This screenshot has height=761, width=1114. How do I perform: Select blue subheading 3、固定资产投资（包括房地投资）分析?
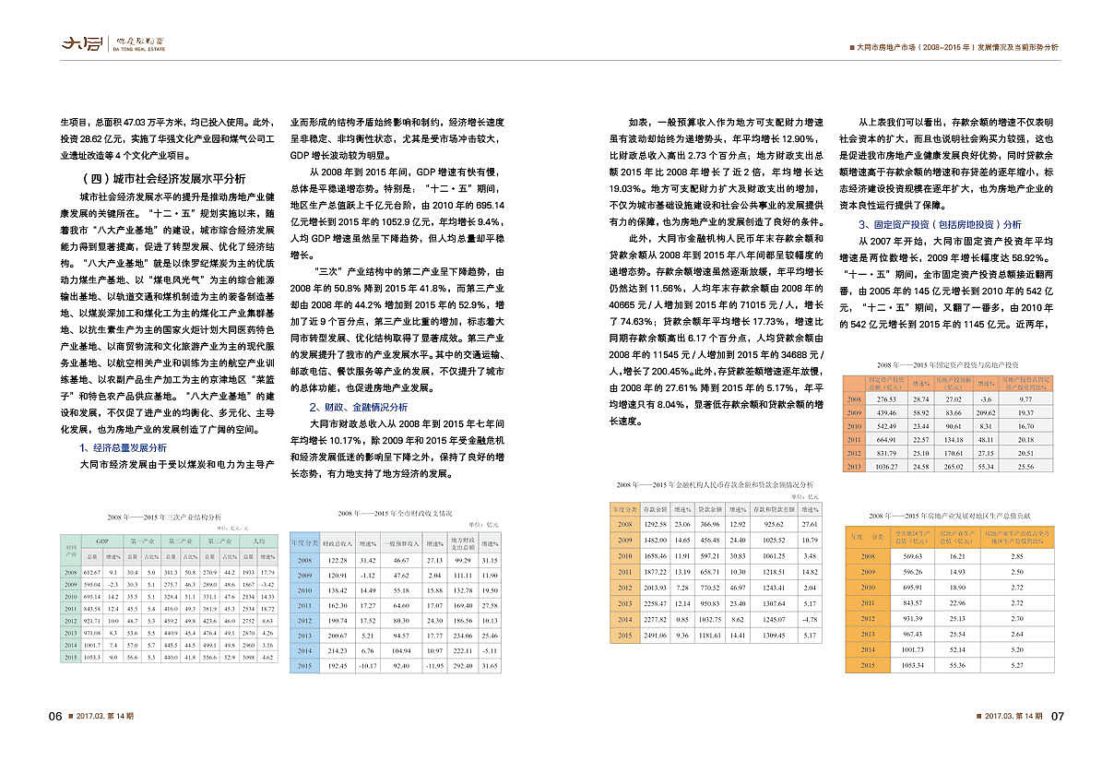coord(942,224)
